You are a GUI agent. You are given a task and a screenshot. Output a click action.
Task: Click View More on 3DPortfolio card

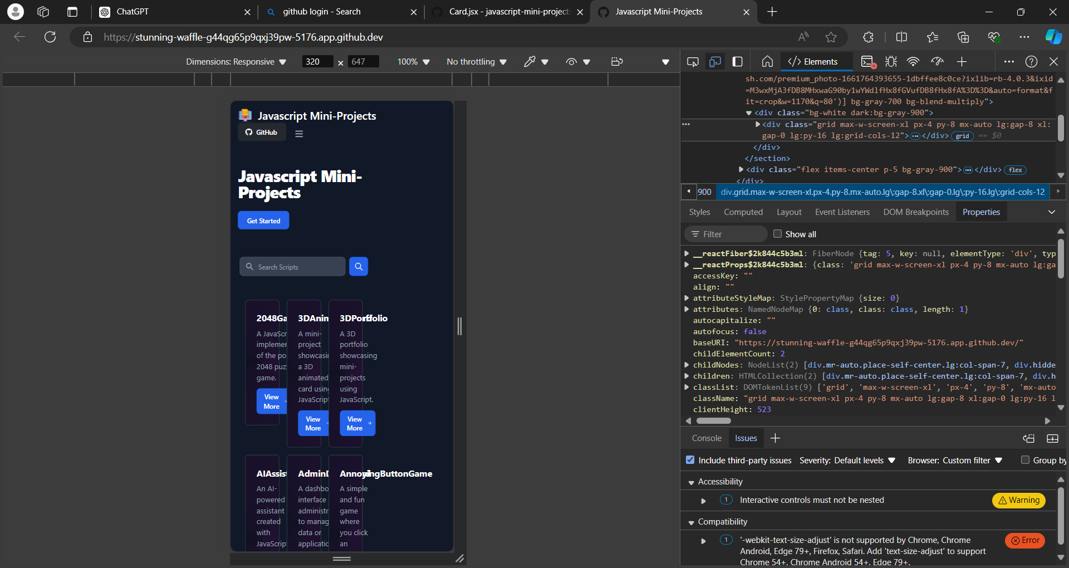click(357, 424)
